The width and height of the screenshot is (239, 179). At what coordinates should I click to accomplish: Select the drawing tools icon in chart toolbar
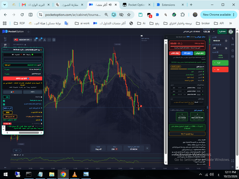[44, 40]
